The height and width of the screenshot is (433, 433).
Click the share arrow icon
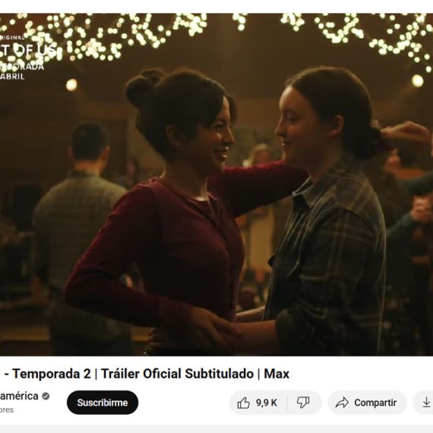tap(342, 403)
